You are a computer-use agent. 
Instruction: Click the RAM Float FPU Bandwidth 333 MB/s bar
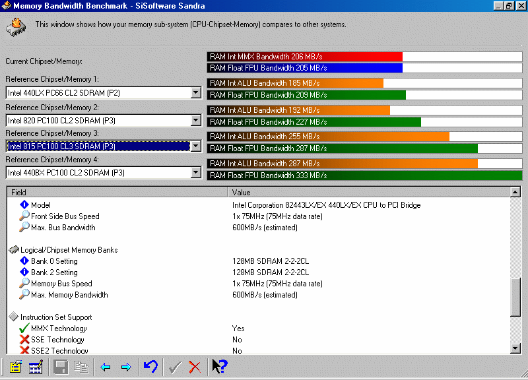364,175
